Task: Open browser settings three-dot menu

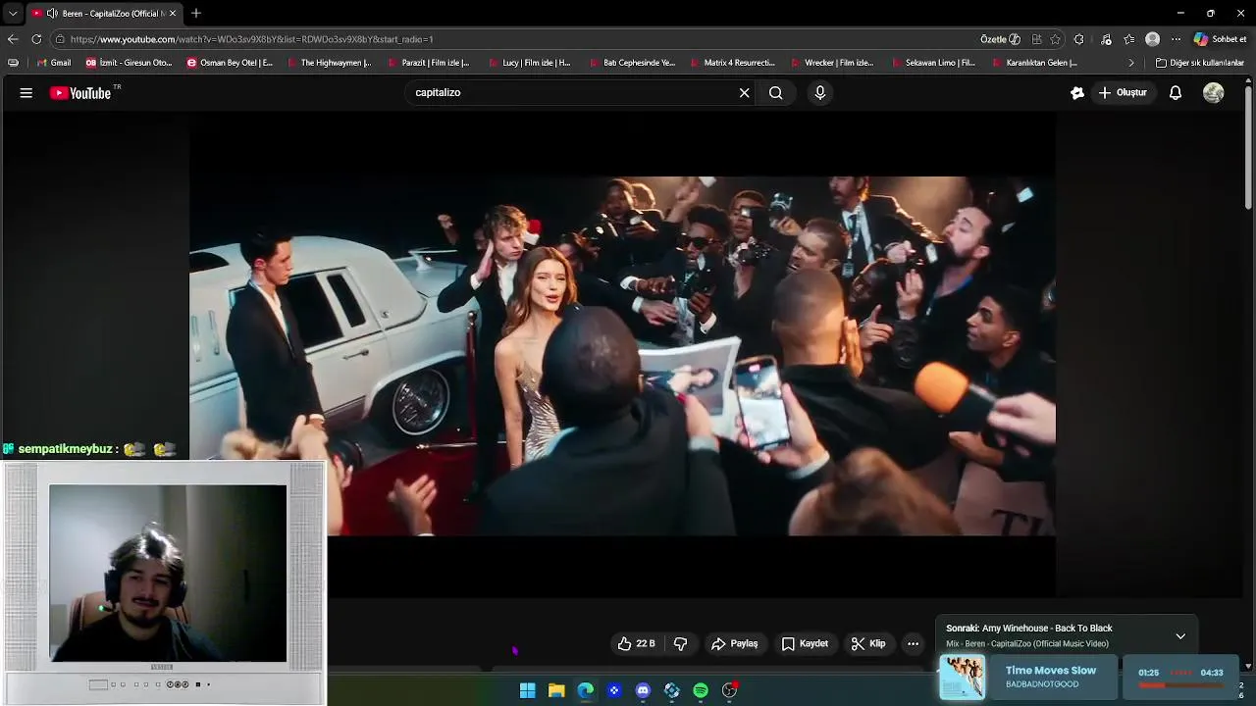Action: (x=1176, y=39)
